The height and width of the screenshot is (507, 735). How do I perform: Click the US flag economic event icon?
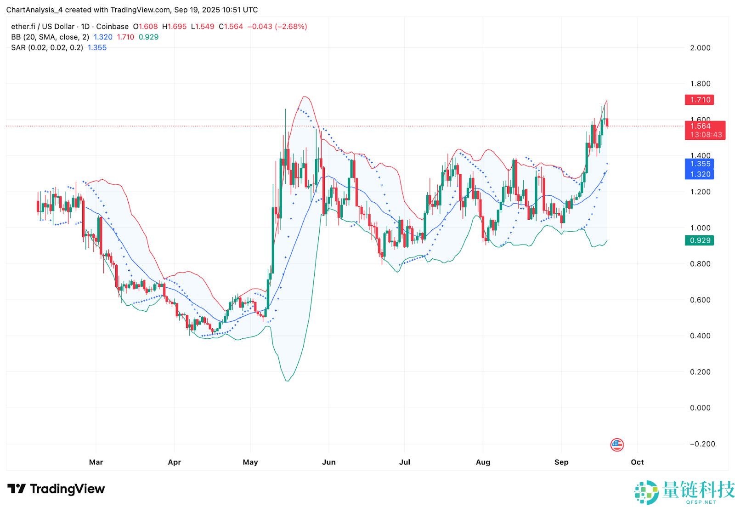tap(616, 444)
